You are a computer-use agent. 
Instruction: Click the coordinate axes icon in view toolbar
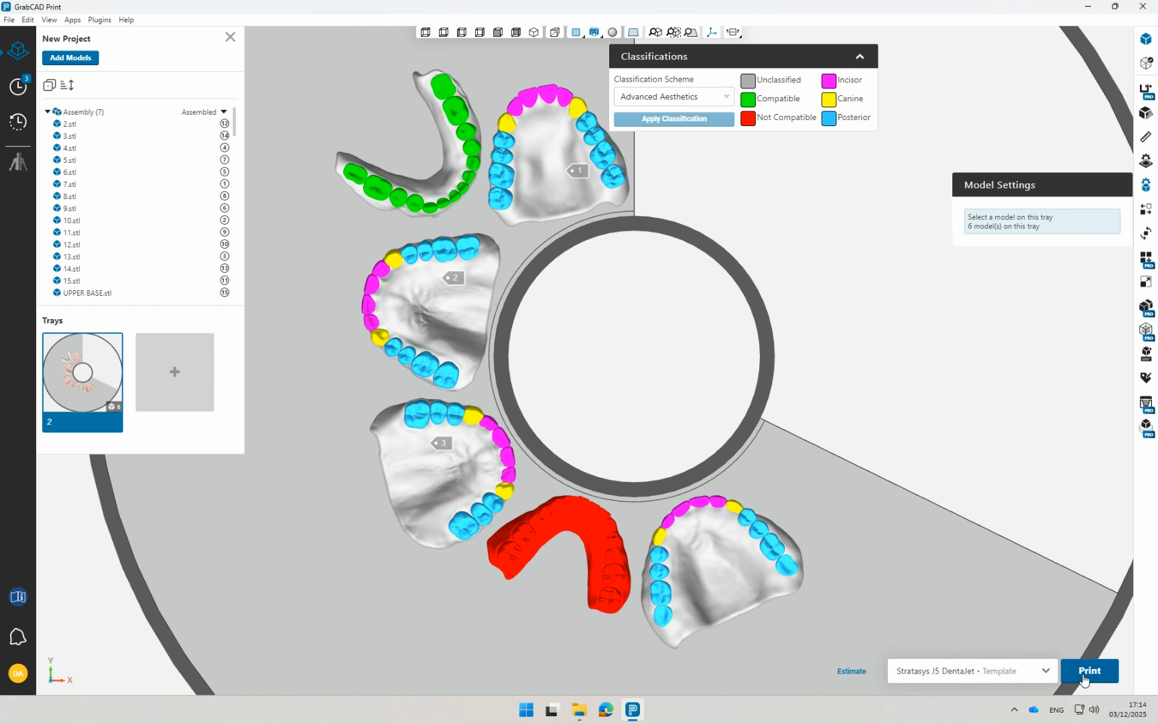pos(712,32)
